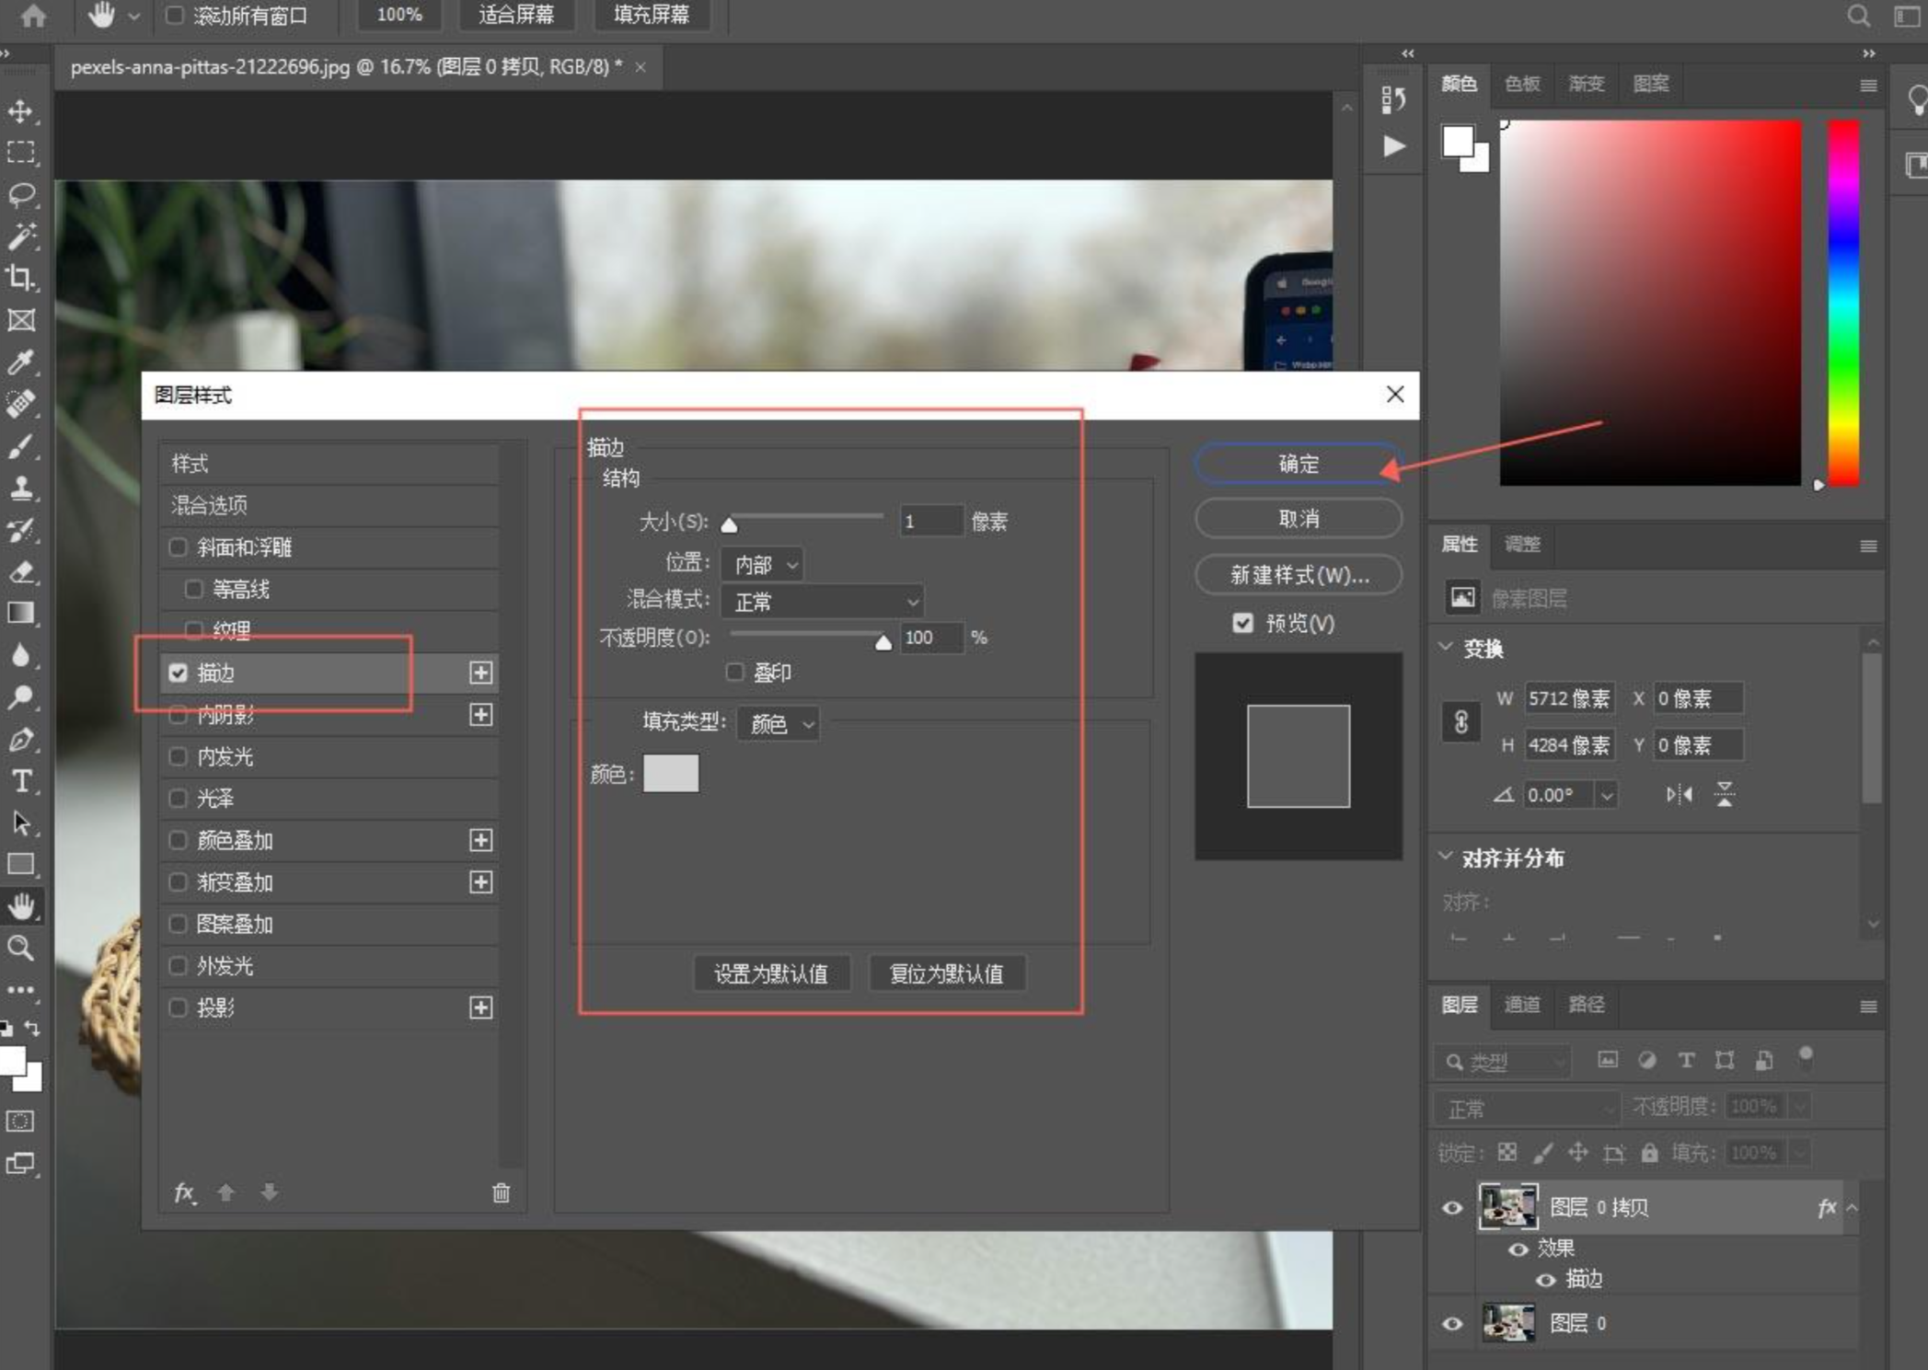Image resolution: width=1928 pixels, height=1370 pixels.
Task: Open the 填充类型 fill type dropdown
Action: [x=779, y=724]
